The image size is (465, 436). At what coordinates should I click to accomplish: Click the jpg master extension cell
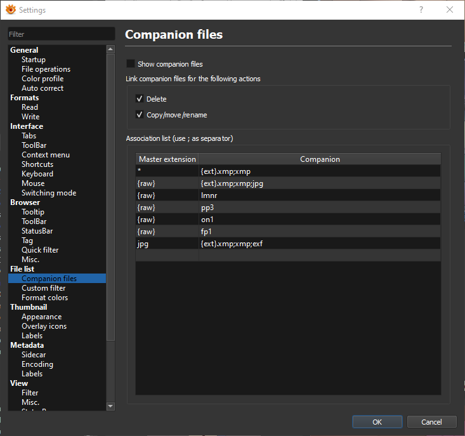click(x=167, y=243)
